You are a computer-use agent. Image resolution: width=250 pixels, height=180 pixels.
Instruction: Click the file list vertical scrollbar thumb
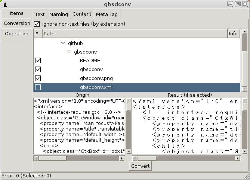[244, 68]
